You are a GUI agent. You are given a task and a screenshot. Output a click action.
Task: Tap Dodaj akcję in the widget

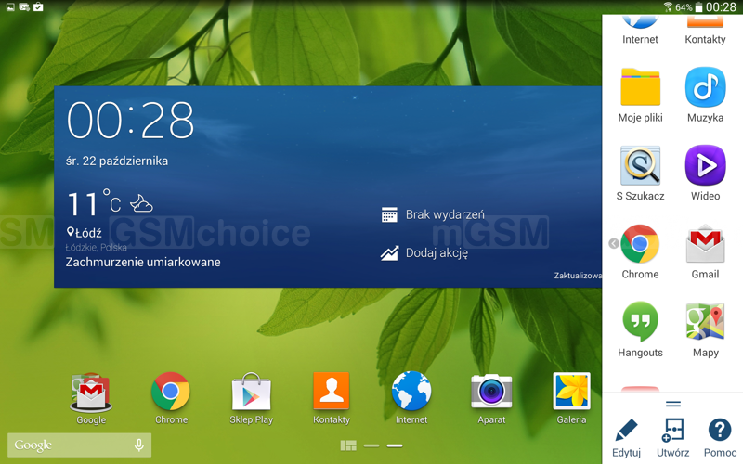(425, 253)
